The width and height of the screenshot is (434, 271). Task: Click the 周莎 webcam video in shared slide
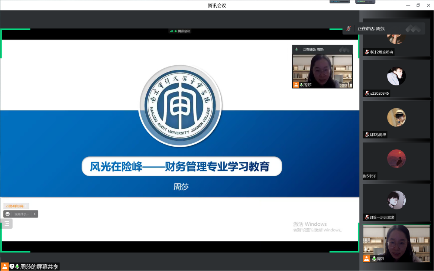[x=322, y=69]
